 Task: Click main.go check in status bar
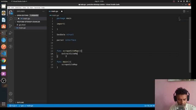click(29, 106)
